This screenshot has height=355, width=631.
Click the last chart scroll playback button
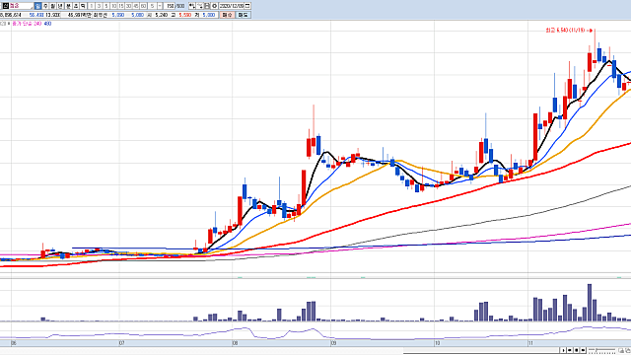[x=583, y=350]
